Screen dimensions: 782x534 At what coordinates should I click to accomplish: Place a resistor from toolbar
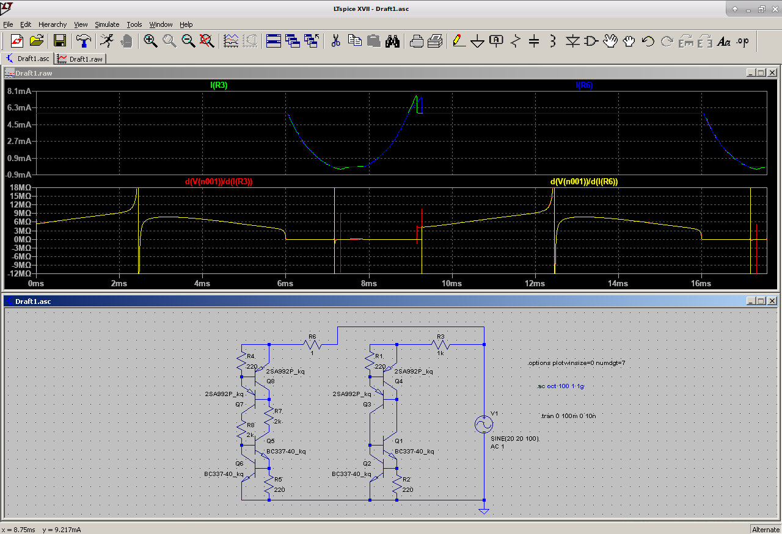point(516,41)
